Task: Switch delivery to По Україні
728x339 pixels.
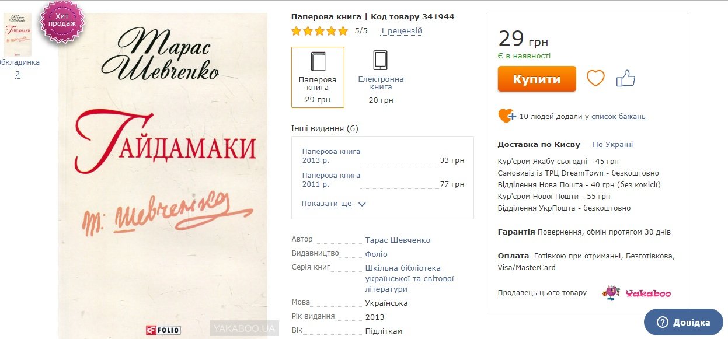Action: click(x=612, y=145)
